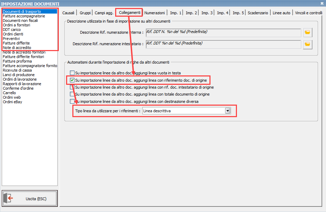Screen dimensions: 326x212
Task: Select Ricevute di cassa in list
Action: click(x=30, y=71)
